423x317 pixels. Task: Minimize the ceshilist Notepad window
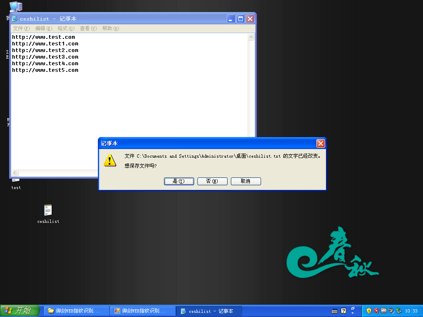(x=231, y=19)
